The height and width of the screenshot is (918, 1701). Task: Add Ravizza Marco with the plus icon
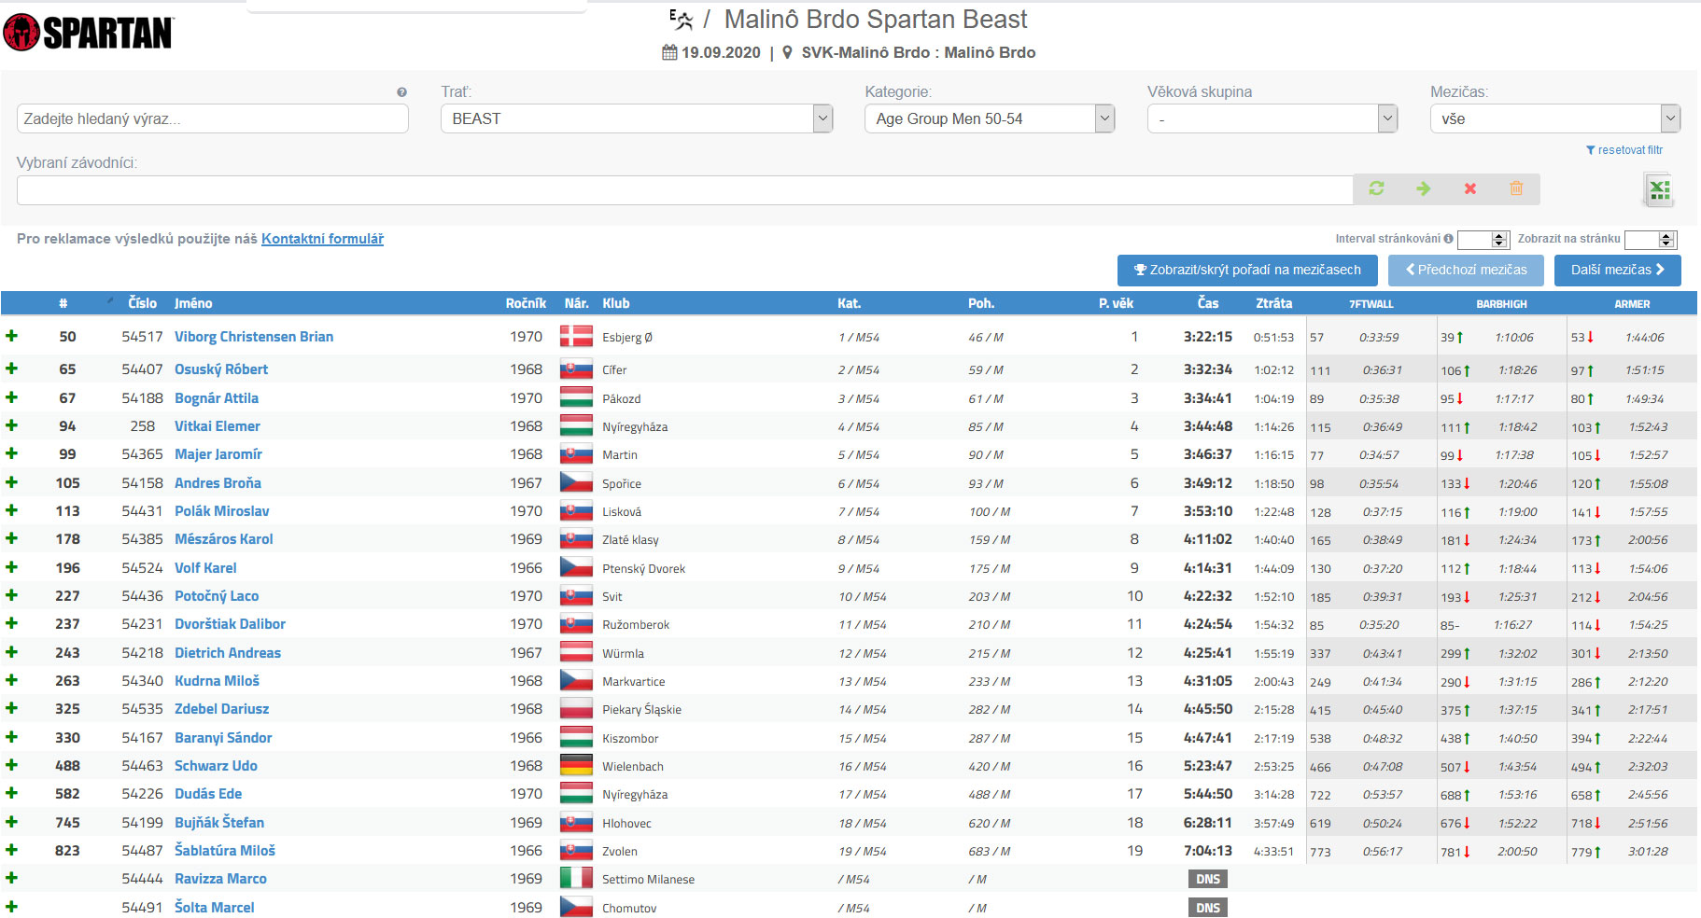[11, 878]
